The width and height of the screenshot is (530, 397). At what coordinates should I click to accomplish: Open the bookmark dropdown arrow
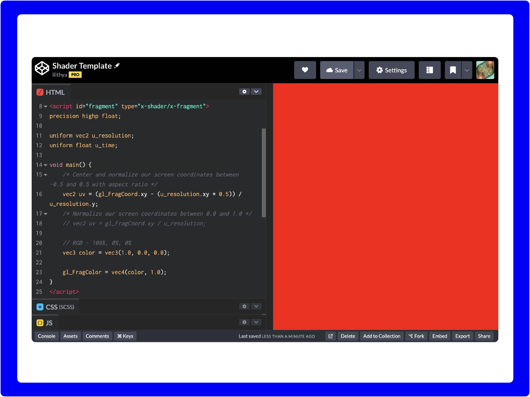click(x=467, y=70)
